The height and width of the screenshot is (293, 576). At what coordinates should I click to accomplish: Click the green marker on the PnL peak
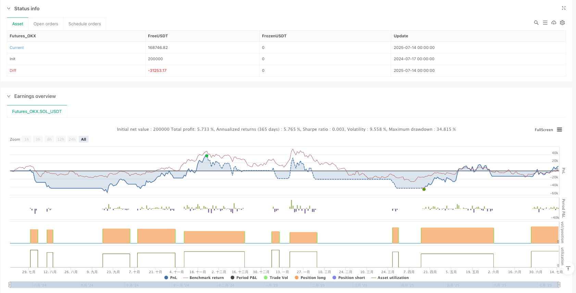point(206,156)
